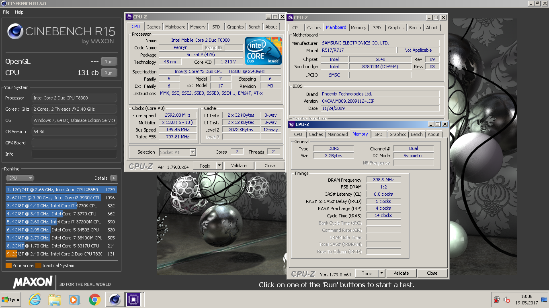549x308 pixels.
Task: Select Bench tab in Memory window
Action: (417, 134)
